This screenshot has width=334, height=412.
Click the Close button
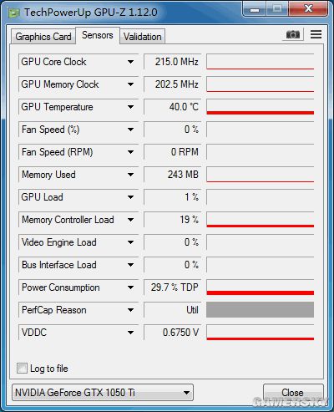293,393
